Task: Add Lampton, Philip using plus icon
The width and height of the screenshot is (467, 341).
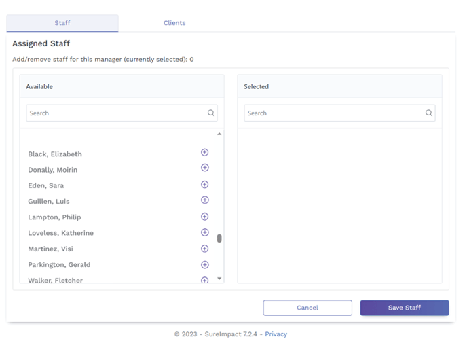Action: click(x=204, y=217)
